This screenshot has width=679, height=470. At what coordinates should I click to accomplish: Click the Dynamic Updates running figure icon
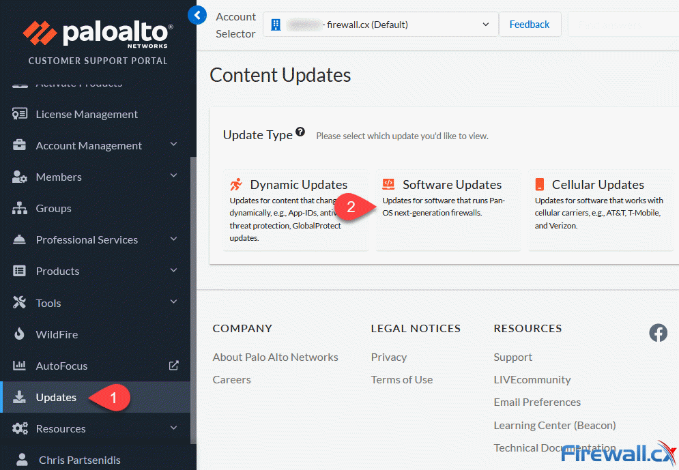point(236,184)
